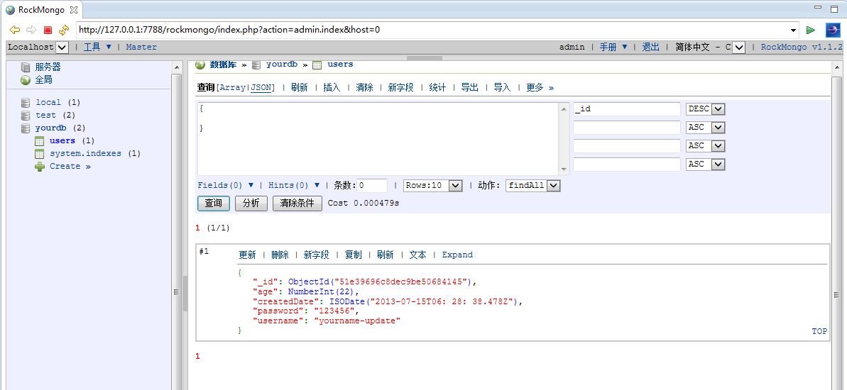Click the 统计 statistics menu item
This screenshot has height=390, width=847.
(x=437, y=88)
